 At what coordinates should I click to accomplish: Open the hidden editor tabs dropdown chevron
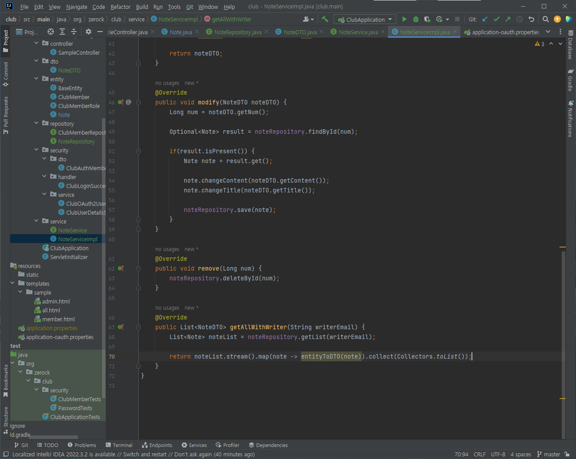tap(548, 32)
